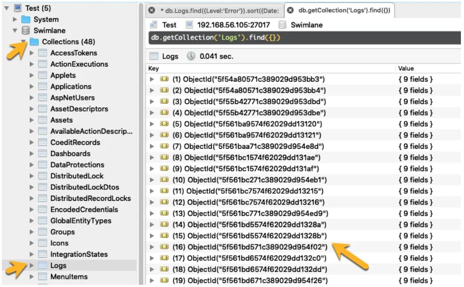The height and width of the screenshot is (287, 464).
Task: Expand the System folder
Action: [15, 20]
